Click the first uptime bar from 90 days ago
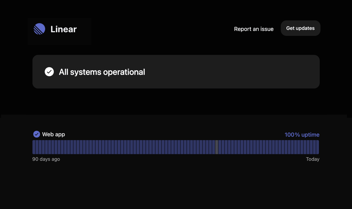Viewport: 352px width, 209px height. pyautogui.click(x=34, y=147)
